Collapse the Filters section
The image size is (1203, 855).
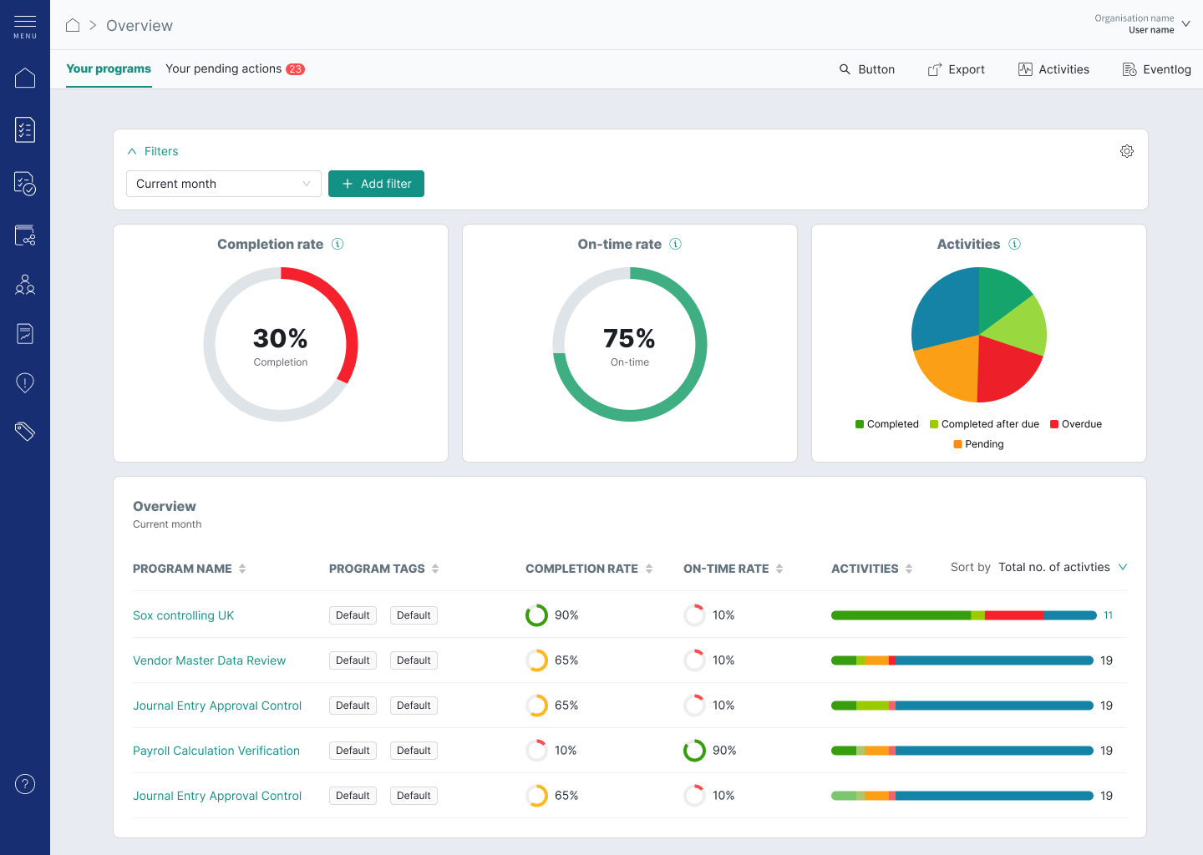153,151
